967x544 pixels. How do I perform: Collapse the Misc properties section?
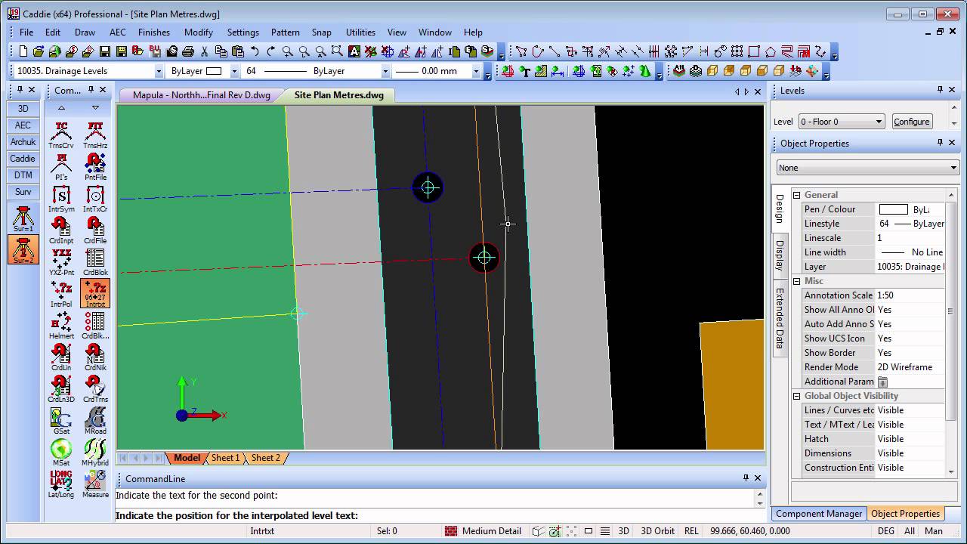coord(796,281)
